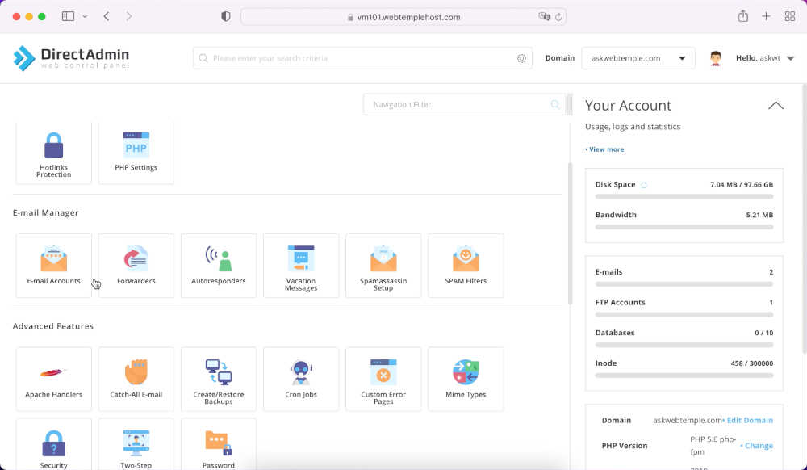Click the Safari privacy shield icon
Viewport: 807px width, 470px height.
[225, 16]
